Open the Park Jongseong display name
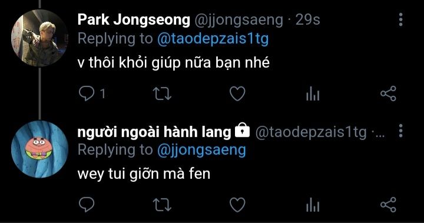Image resolution: width=424 pixels, height=223 pixels. coord(134,20)
